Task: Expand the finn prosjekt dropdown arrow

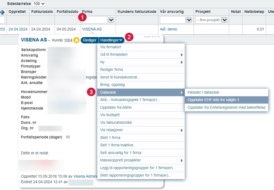Action: pos(225,20)
